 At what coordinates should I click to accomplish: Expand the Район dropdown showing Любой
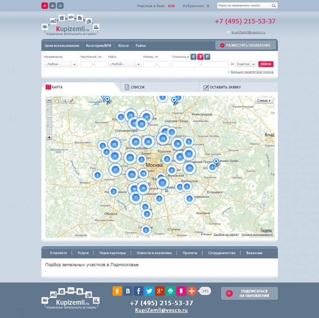[125, 64]
